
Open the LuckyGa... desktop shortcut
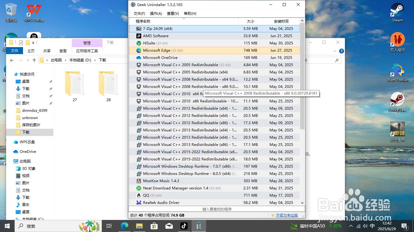tap(397, 102)
